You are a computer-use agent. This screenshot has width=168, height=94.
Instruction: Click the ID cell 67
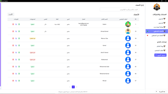(135, 81)
